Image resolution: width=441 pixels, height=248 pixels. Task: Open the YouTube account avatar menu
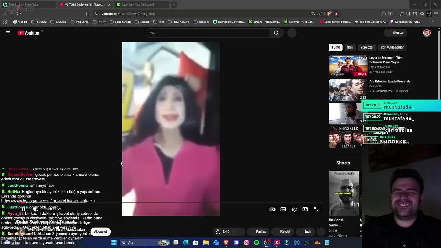(427, 33)
